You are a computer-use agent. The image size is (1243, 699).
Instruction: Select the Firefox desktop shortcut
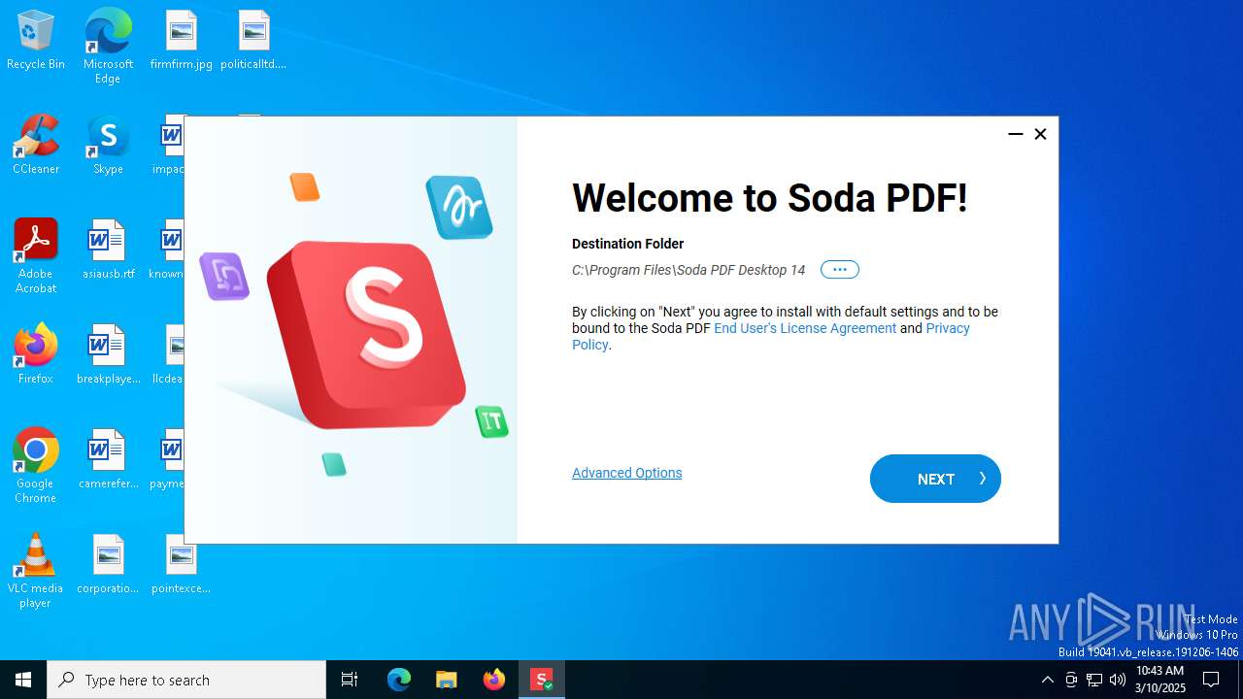click(36, 355)
